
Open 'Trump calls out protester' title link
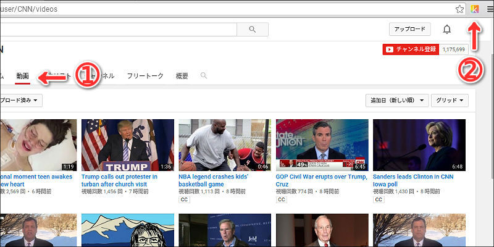pos(119,180)
